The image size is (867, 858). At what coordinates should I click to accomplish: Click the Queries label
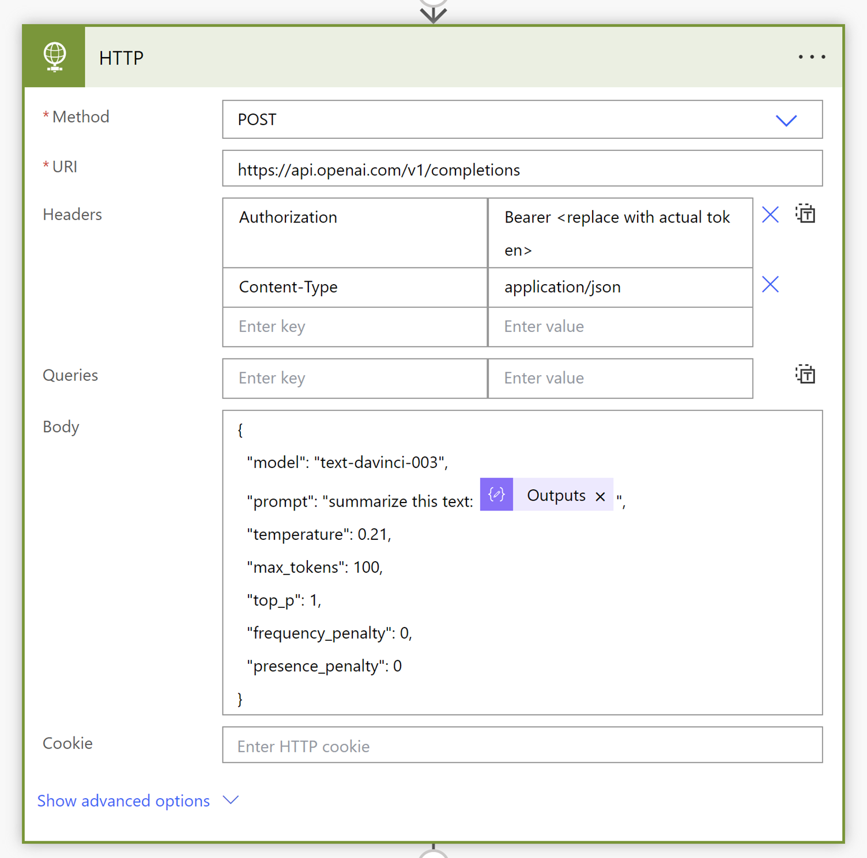tap(70, 375)
